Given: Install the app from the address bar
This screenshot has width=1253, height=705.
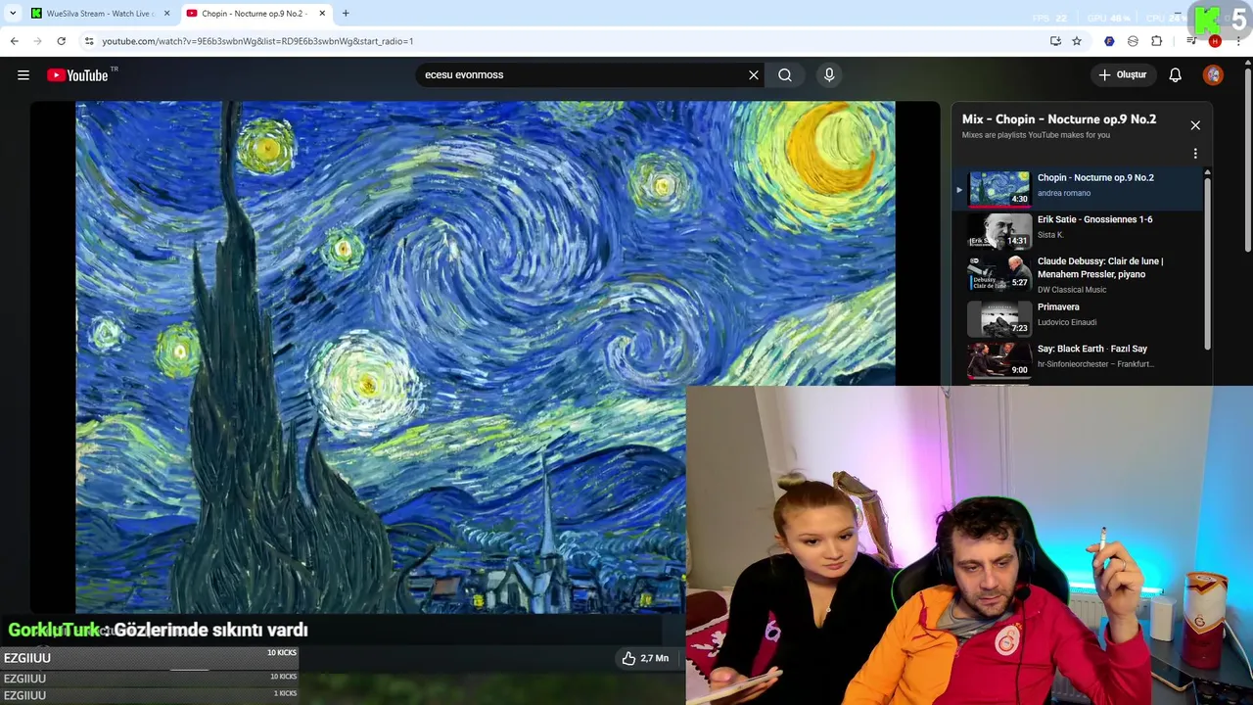Looking at the screenshot, I should 1055,41.
